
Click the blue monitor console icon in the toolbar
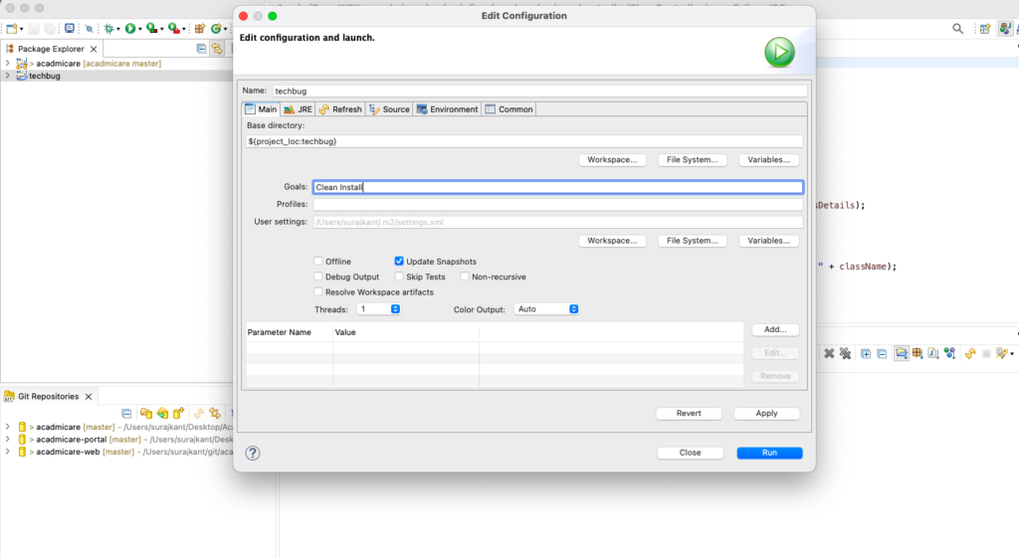pyautogui.click(x=69, y=29)
